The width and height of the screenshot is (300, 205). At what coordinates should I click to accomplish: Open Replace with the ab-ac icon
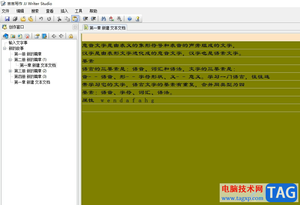(x=111, y=19)
